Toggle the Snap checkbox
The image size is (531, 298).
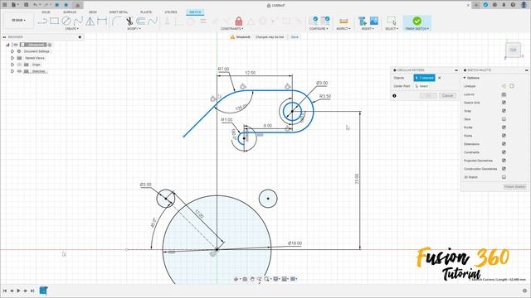pyautogui.click(x=504, y=111)
